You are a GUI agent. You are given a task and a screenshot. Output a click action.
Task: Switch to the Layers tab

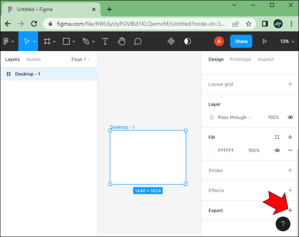(x=13, y=59)
